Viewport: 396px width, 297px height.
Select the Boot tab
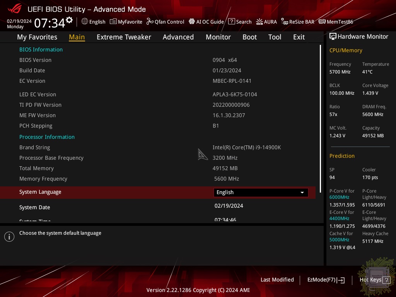[x=249, y=37]
